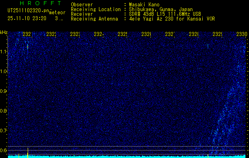Click the 0.7 frequency axis tick
The width and height of the screenshot is (249, 158).
(x=4, y=131)
